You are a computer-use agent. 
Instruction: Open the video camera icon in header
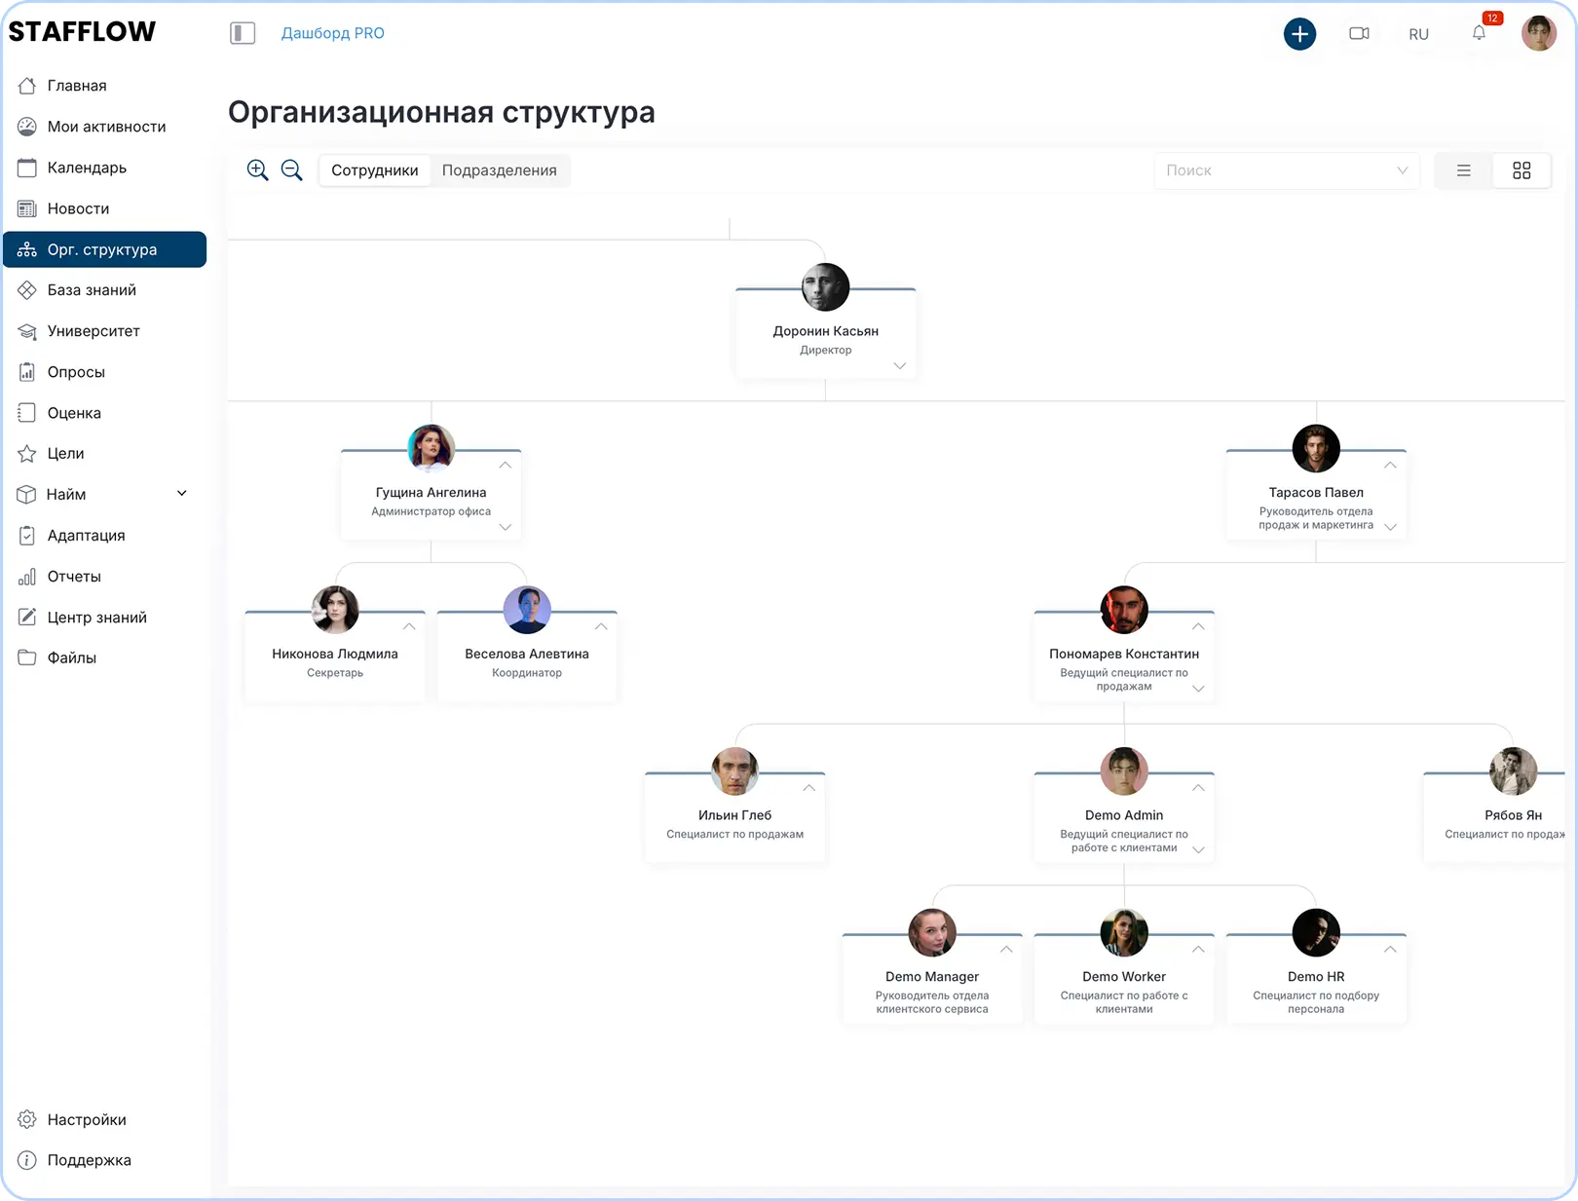1359,34
